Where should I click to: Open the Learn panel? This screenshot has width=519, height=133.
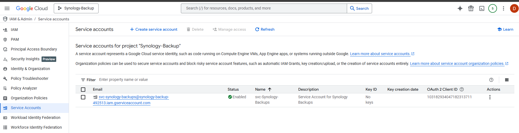click(x=505, y=29)
